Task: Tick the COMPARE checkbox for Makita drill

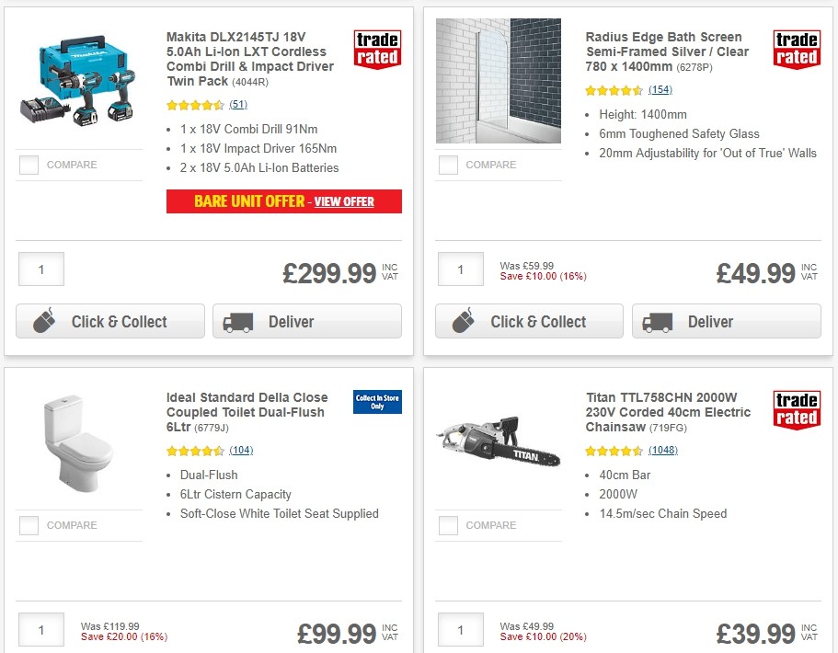Action: pyautogui.click(x=29, y=165)
